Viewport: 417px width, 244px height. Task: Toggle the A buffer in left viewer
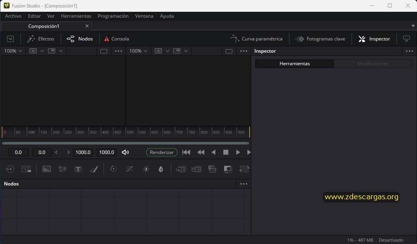coord(33,51)
